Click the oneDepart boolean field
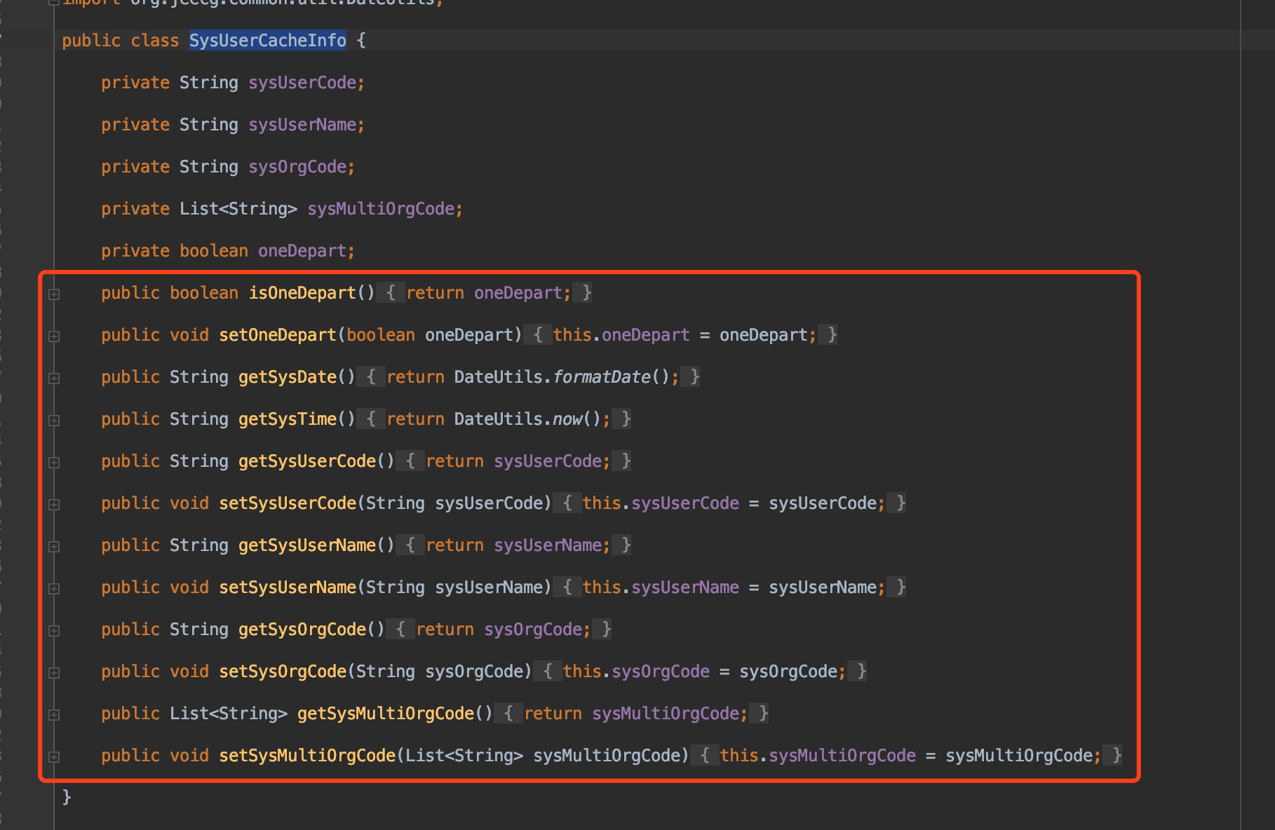Screen dimensions: 1275x830 pyautogui.click(x=305, y=250)
